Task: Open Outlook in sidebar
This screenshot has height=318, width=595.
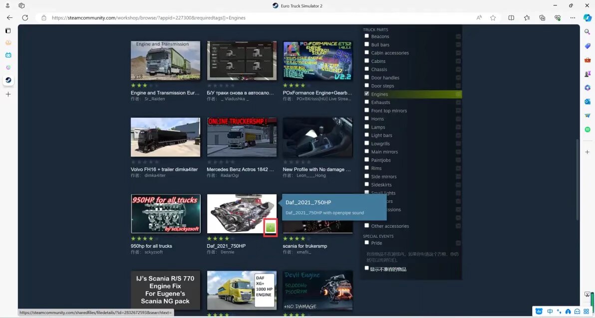Action: (588, 102)
